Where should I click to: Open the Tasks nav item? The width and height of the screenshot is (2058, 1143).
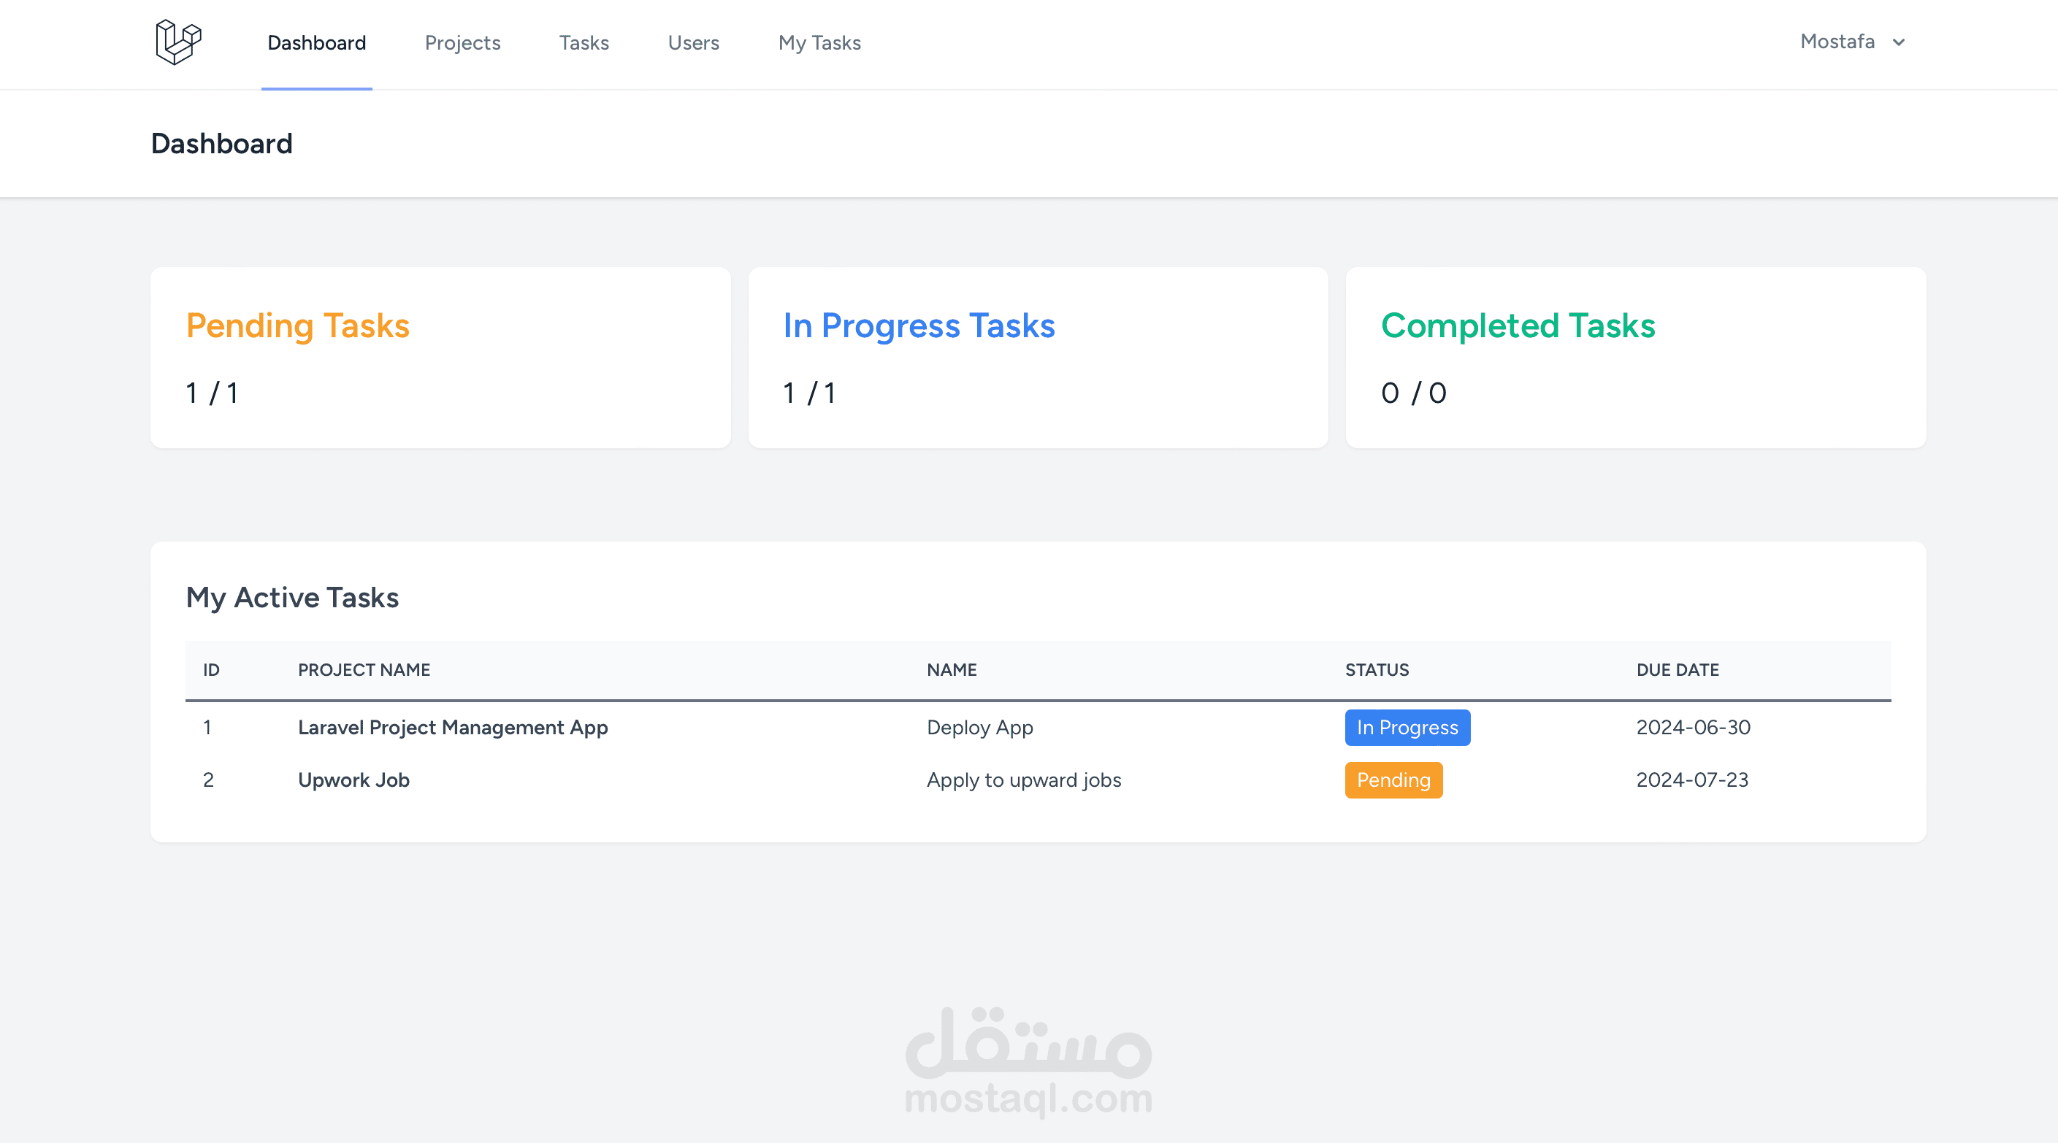[x=584, y=43]
